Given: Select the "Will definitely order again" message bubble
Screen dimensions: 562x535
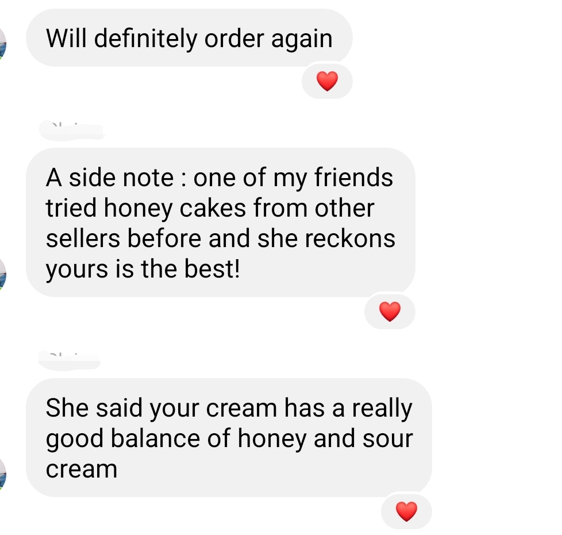Looking at the screenshot, I should (189, 38).
